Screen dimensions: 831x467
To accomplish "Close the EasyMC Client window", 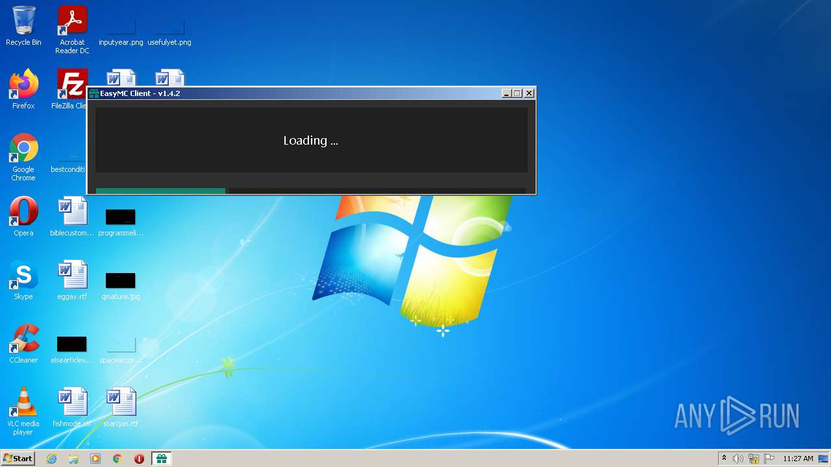I will pos(529,93).
